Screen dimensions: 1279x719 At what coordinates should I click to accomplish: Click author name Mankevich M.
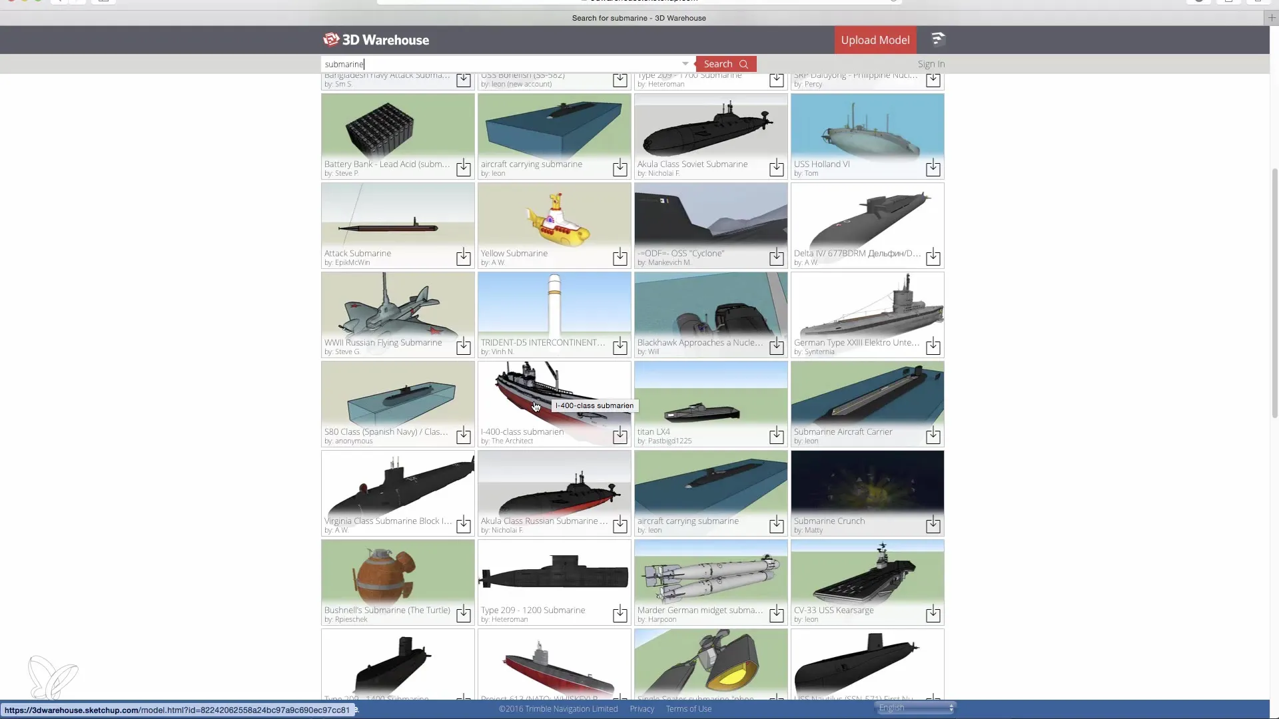pos(669,263)
